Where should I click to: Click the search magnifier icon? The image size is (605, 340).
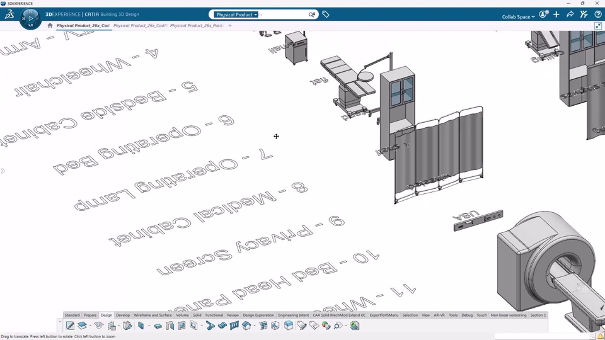pos(311,14)
